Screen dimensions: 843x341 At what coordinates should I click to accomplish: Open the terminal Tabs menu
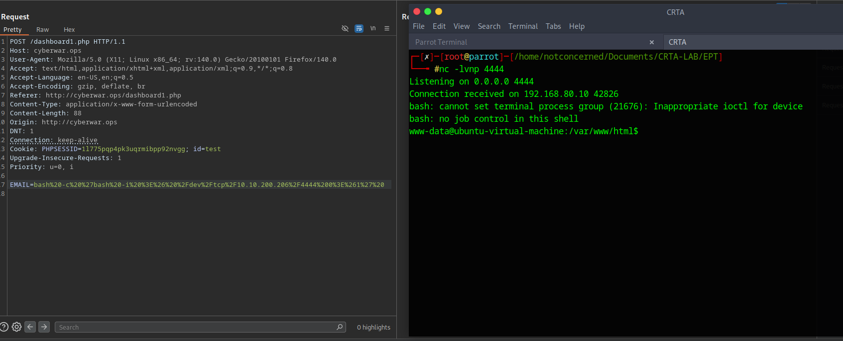[x=553, y=26]
